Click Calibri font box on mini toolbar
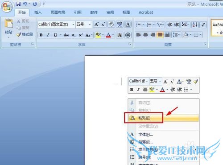Screen dimensions: 223x165 tap(138, 81)
